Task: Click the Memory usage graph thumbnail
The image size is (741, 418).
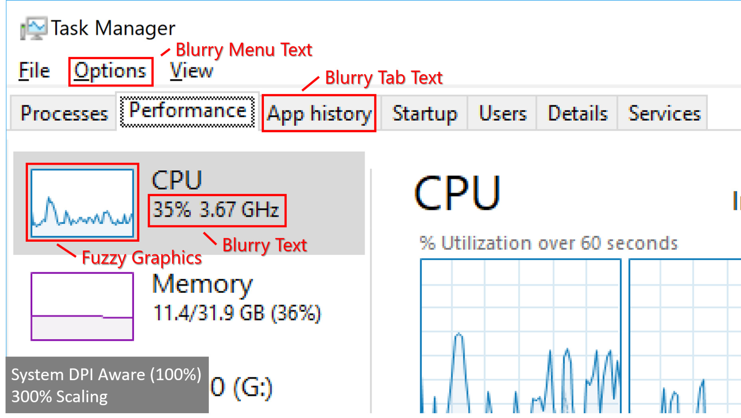Action: click(82, 306)
